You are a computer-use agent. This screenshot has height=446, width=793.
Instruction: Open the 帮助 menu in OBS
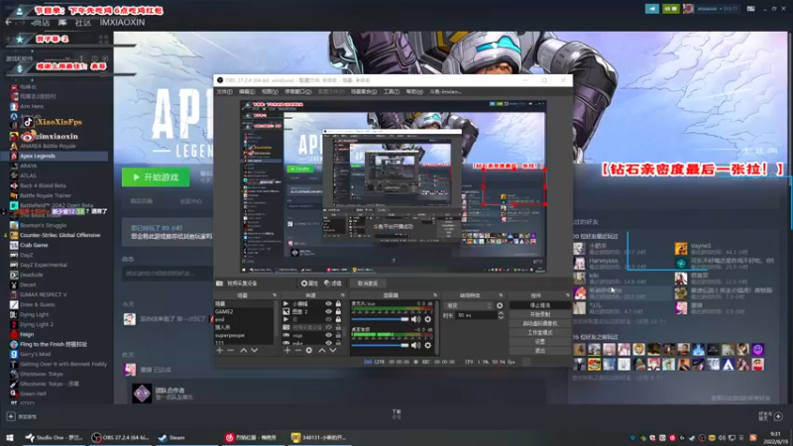(x=414, y=91)
